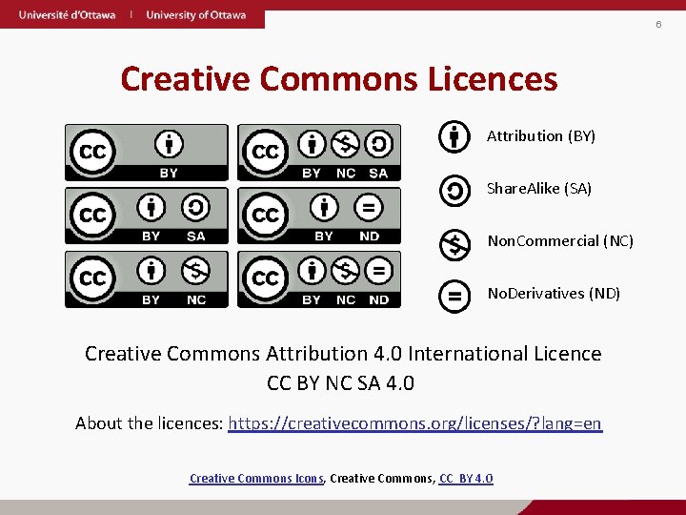Click the Creative Commons Licences title
The height and width of the screenshot is (515, 686).
pos(339,79)
